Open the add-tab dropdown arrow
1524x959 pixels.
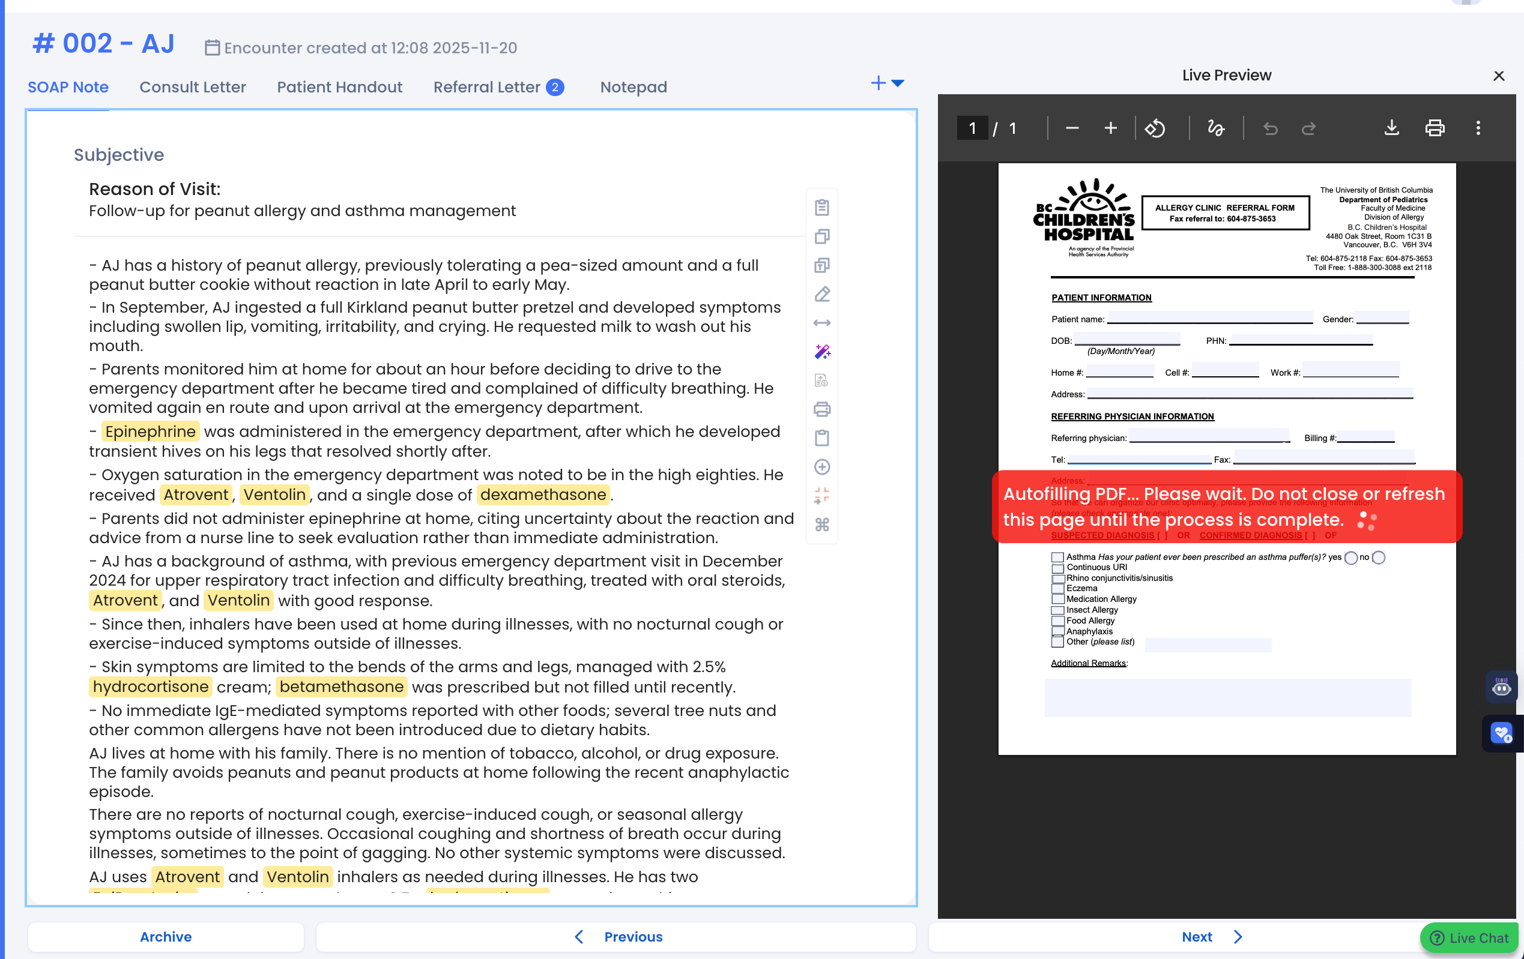pyautogui.click(x=898, y=83)
